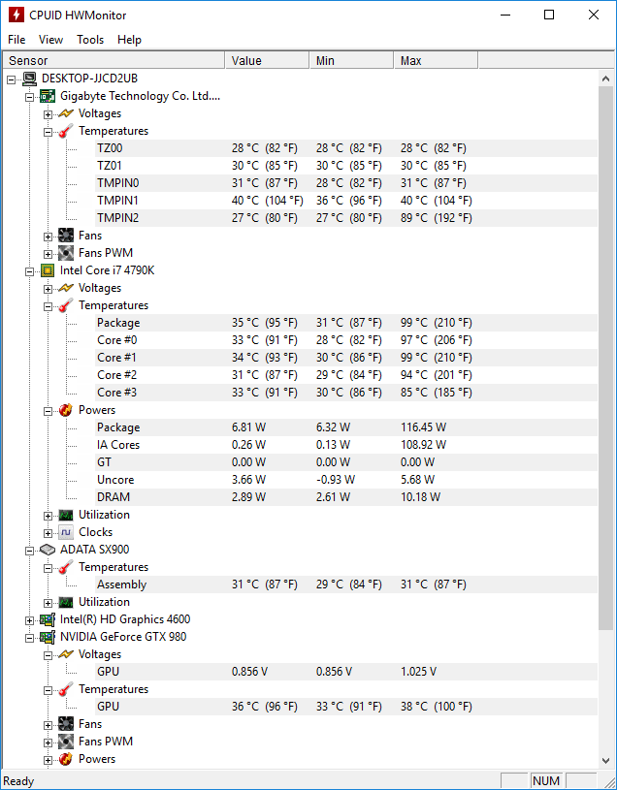Select the NVIDIA GeForce GTX 980 card icon

[48, 637]
